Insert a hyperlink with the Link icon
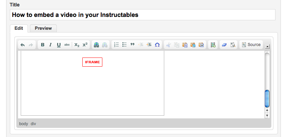Image resolution: width=287 pixels, height=137 pixels. [x=97, y=45]
